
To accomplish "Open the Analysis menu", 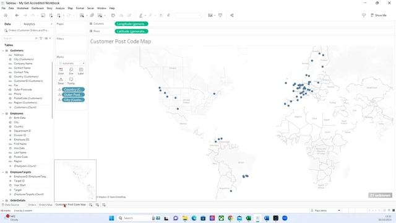I will (60, 8).
